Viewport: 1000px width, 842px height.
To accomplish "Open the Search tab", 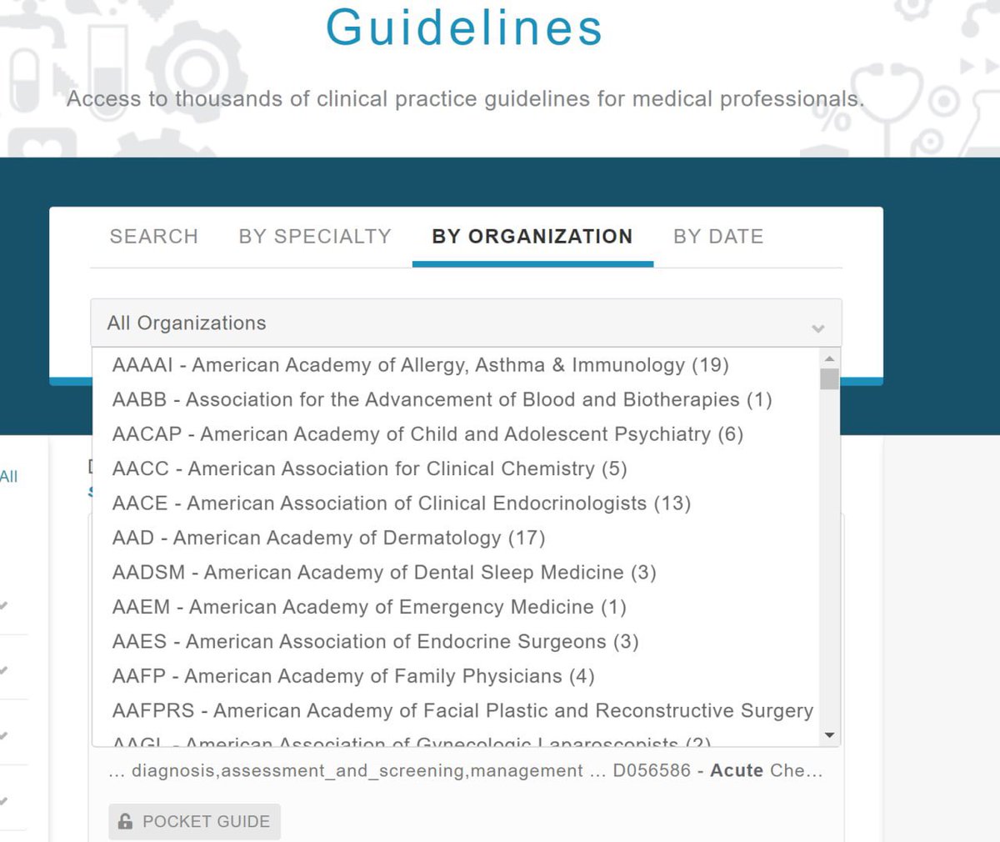I will coord(153,237).
